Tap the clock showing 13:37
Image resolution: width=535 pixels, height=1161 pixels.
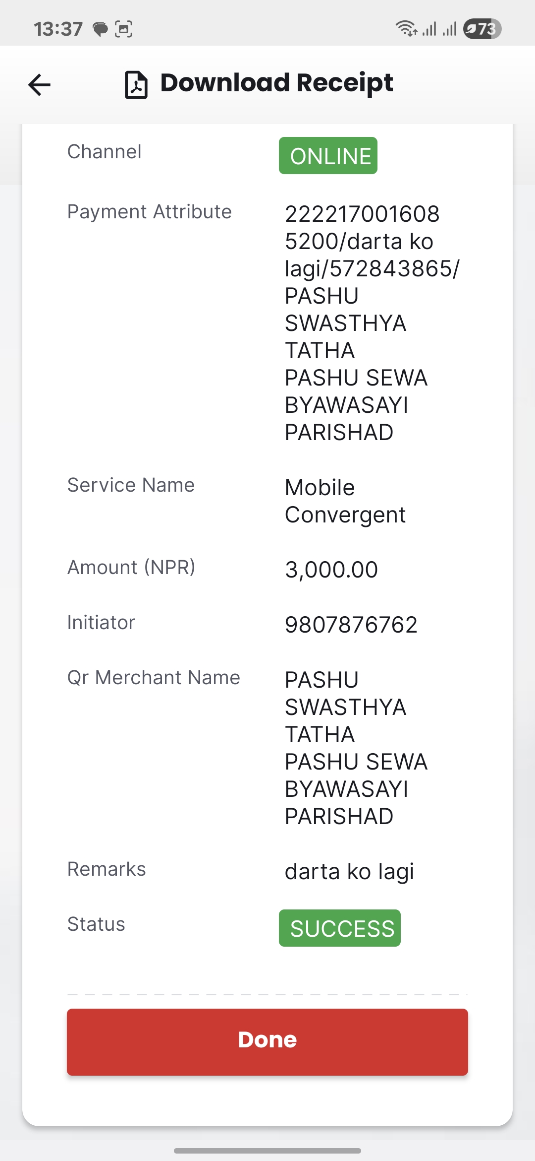point(58,29)
